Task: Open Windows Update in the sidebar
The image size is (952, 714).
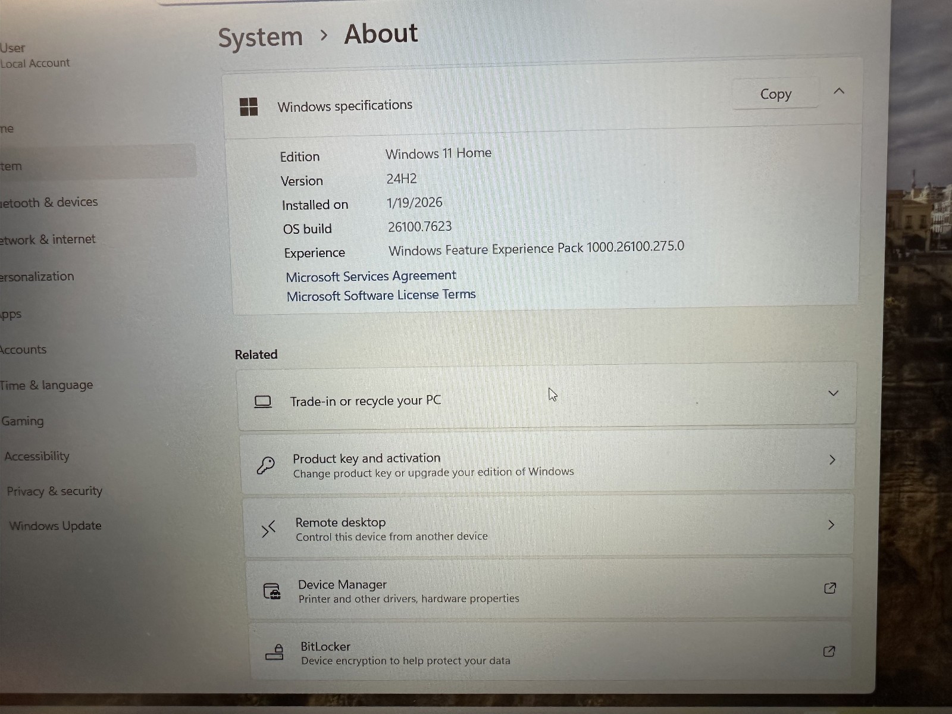Action: point(55,526)
